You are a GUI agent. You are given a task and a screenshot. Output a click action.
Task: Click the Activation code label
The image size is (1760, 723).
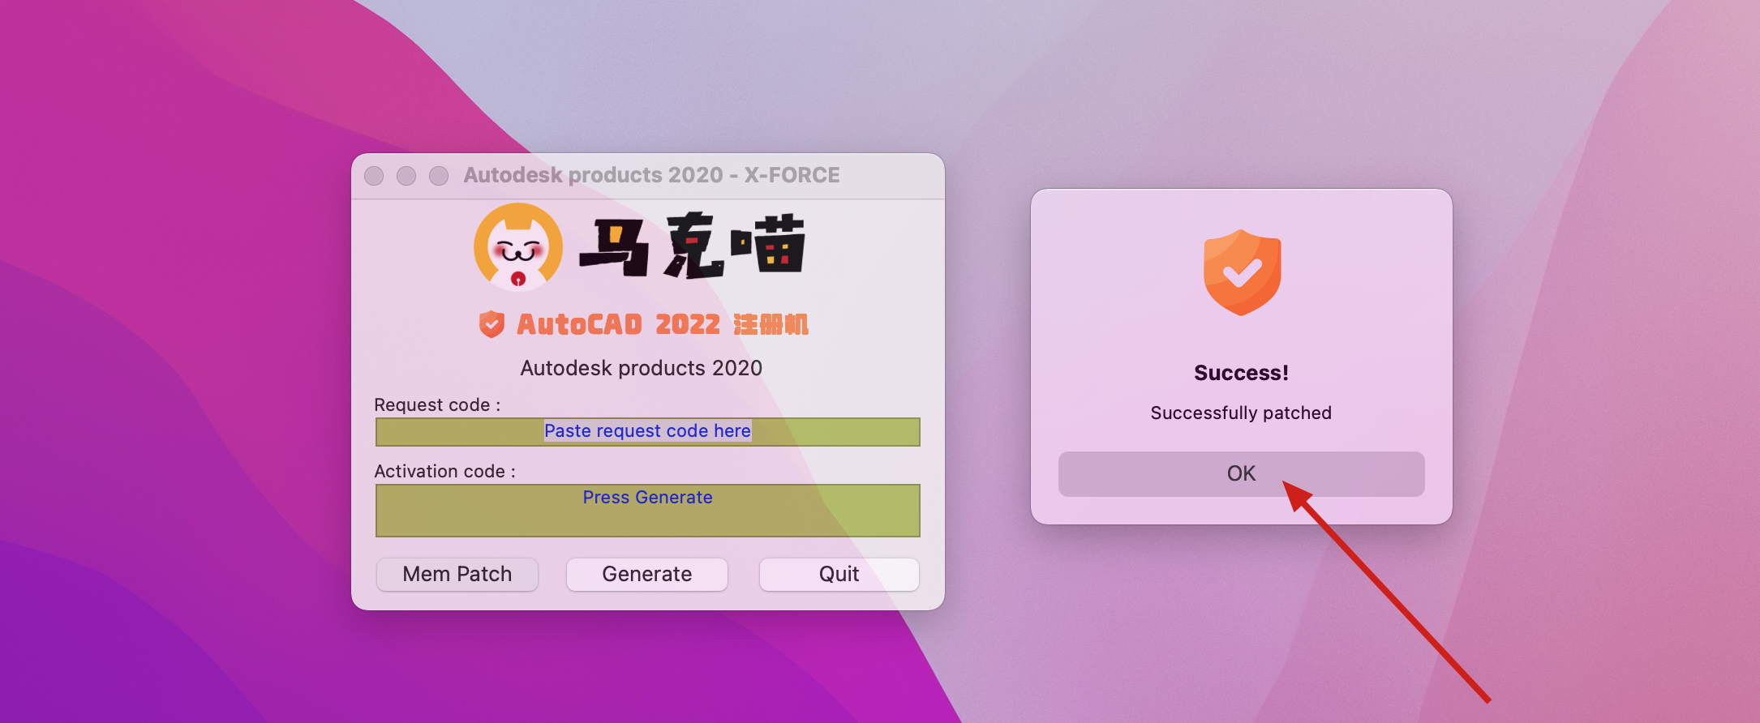445,471
